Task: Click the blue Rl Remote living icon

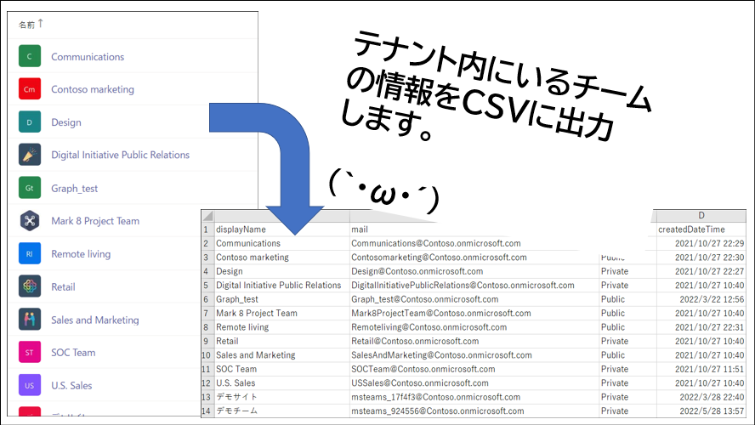Action: pyautogui.click(x=30, y=253)
